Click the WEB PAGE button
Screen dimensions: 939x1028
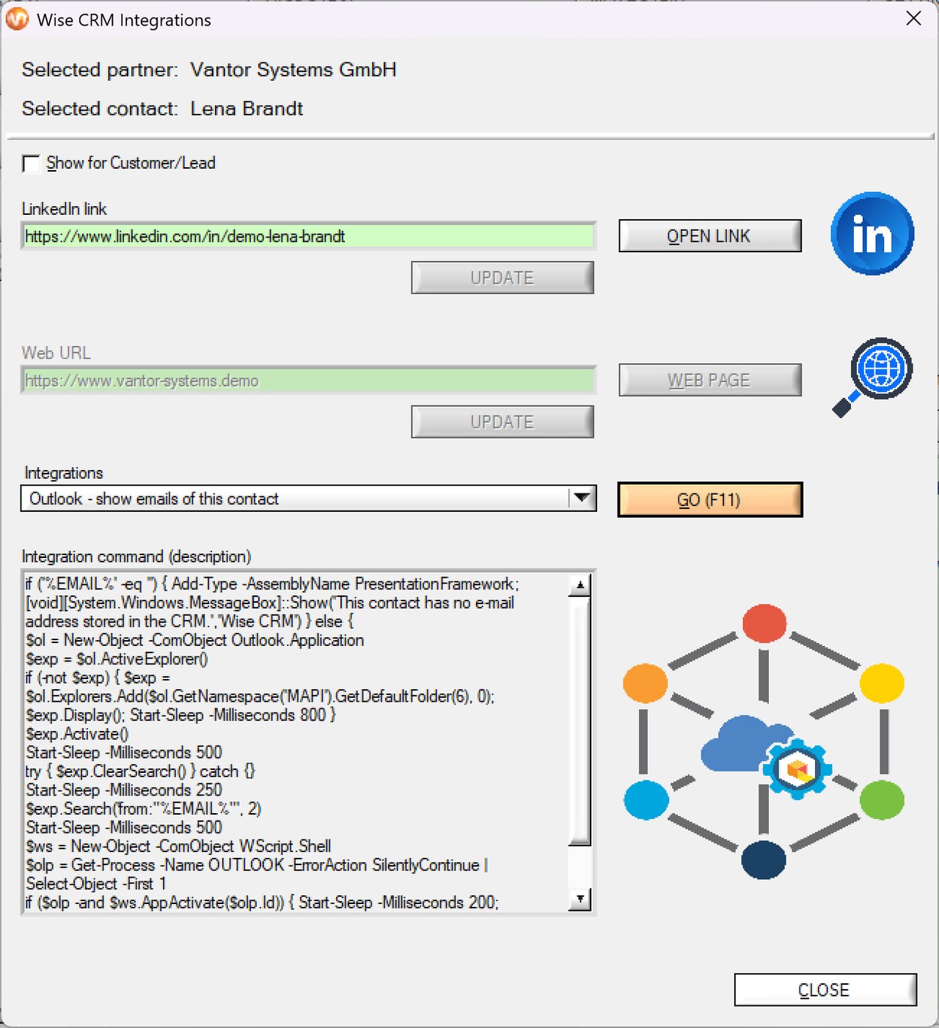tap(709, 381)
